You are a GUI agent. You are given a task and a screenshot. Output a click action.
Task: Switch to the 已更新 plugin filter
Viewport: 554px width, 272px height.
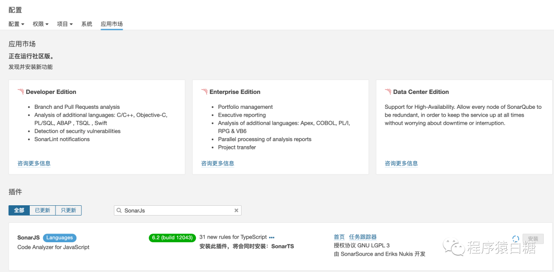pos(43,210)
